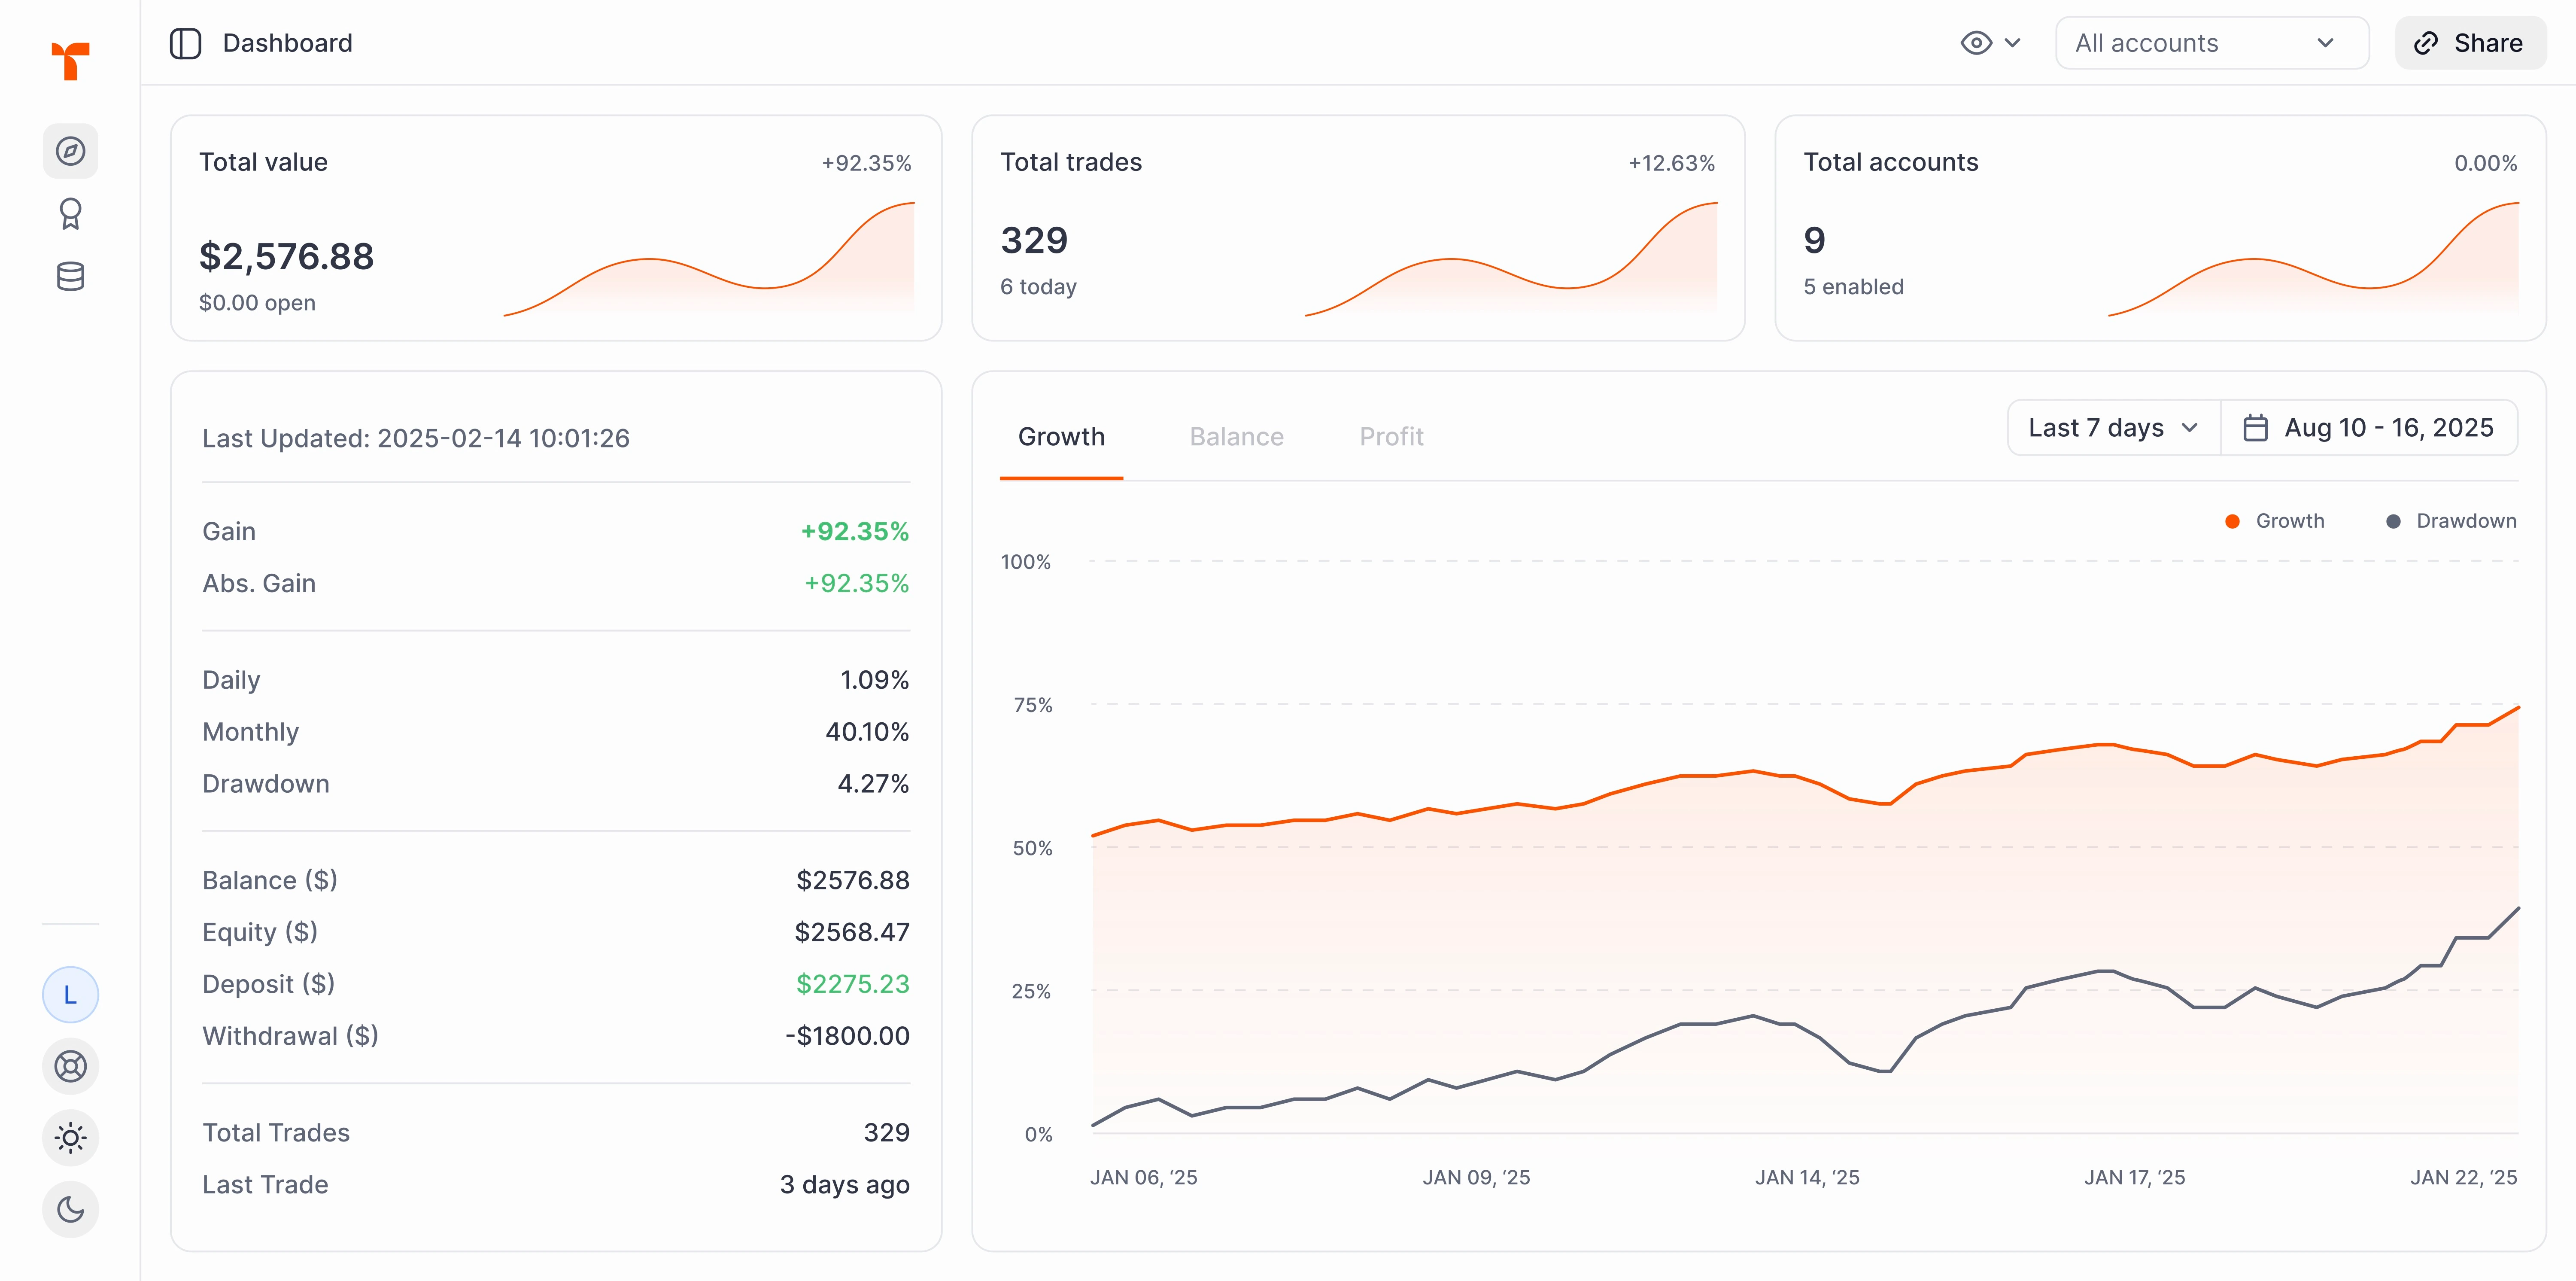Open the compass explore icon in sidebar
Image resolution: width=2576 pixels, height=1281 pixels.
(x=70, y=151)
